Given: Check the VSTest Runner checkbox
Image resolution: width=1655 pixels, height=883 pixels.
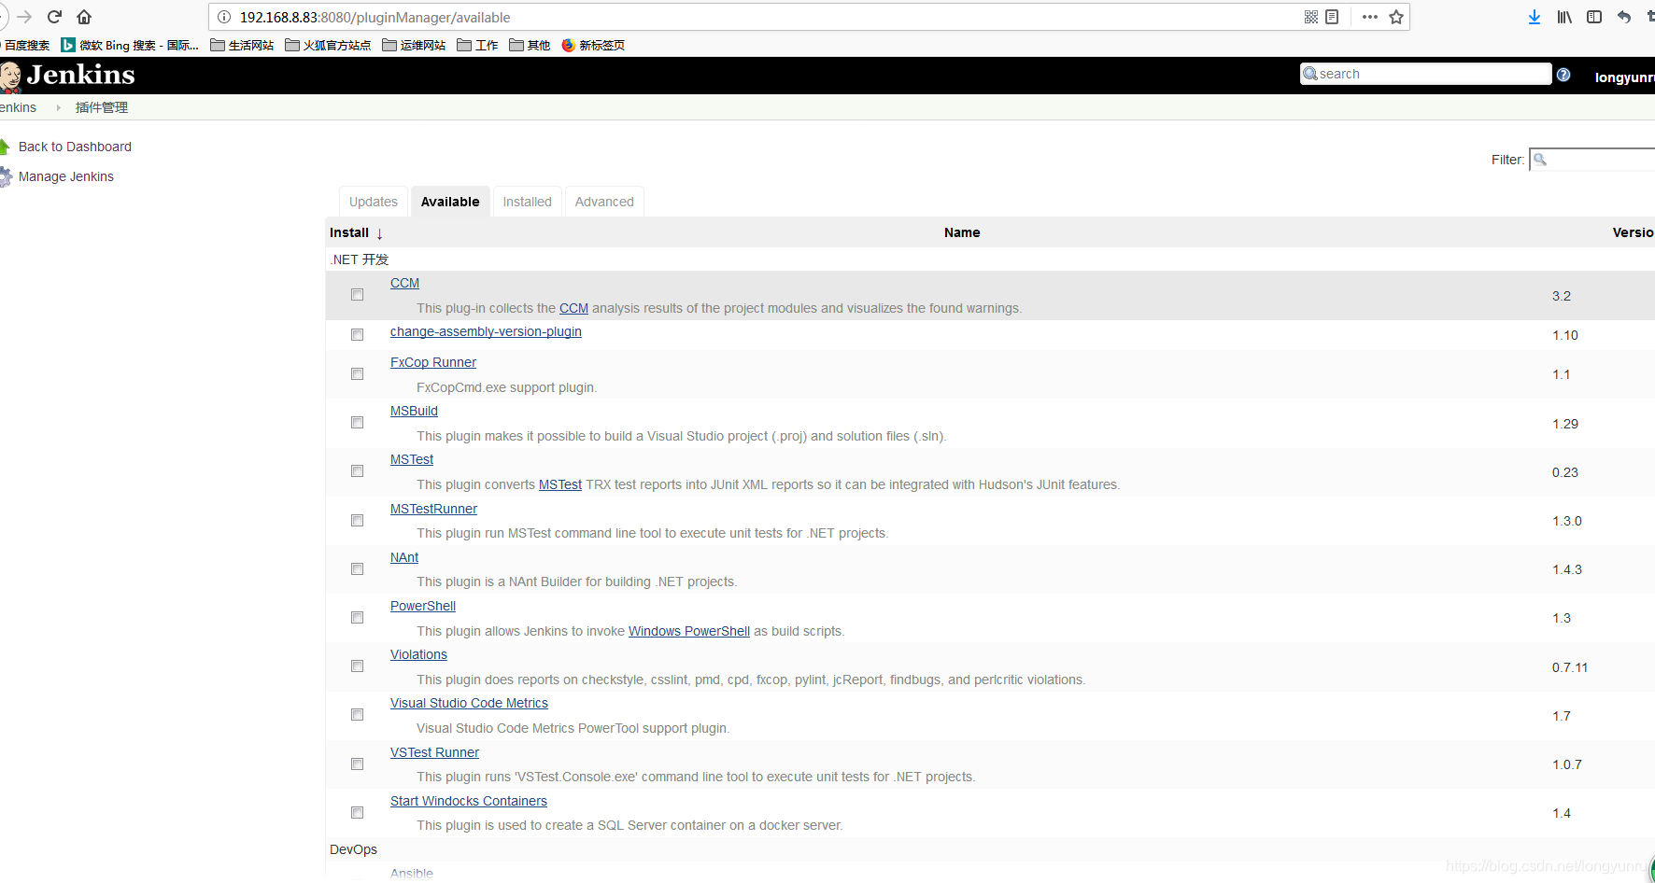Looking at the screenshot, I should point(357,764).
